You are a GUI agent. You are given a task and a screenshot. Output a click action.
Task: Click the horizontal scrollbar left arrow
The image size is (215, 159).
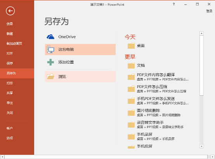pyautogui.click(x=2, y=157)
